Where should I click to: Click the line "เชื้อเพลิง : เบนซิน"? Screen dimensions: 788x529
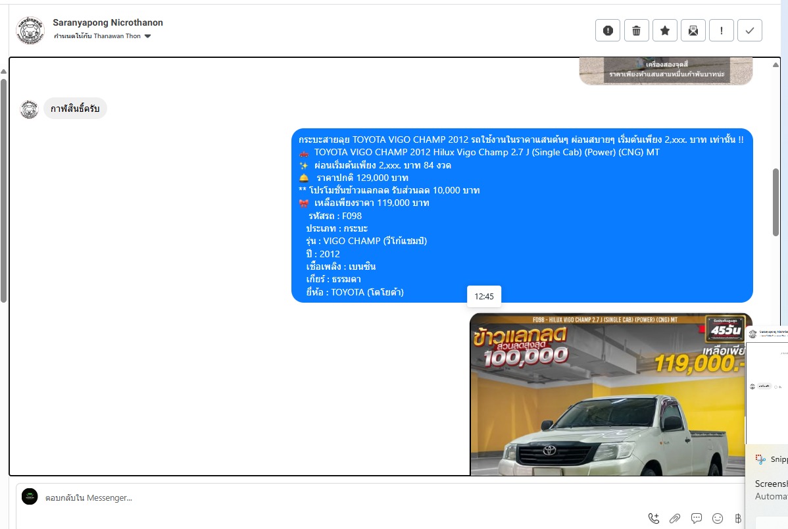click(341, 266)
